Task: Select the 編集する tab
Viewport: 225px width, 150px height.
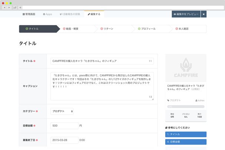Action: [94, 14]
